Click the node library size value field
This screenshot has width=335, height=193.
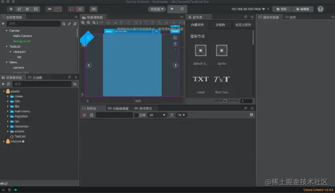(246, 101)
